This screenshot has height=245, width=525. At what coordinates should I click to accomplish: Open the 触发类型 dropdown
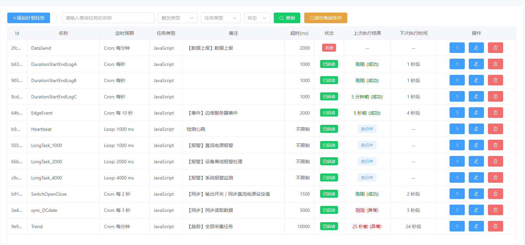click(177, 18)
